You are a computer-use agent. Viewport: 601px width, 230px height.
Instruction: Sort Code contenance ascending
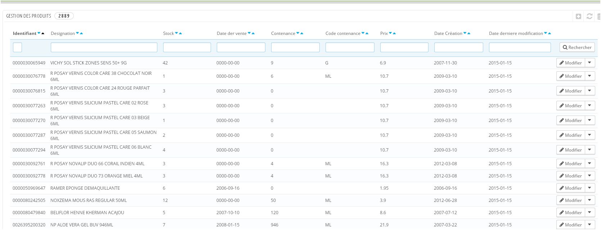pos(367,33)
